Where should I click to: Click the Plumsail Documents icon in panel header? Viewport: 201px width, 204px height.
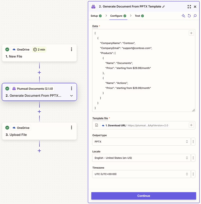pos(93,7)
